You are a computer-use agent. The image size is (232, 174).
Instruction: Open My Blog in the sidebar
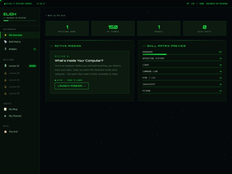(20, 109)
